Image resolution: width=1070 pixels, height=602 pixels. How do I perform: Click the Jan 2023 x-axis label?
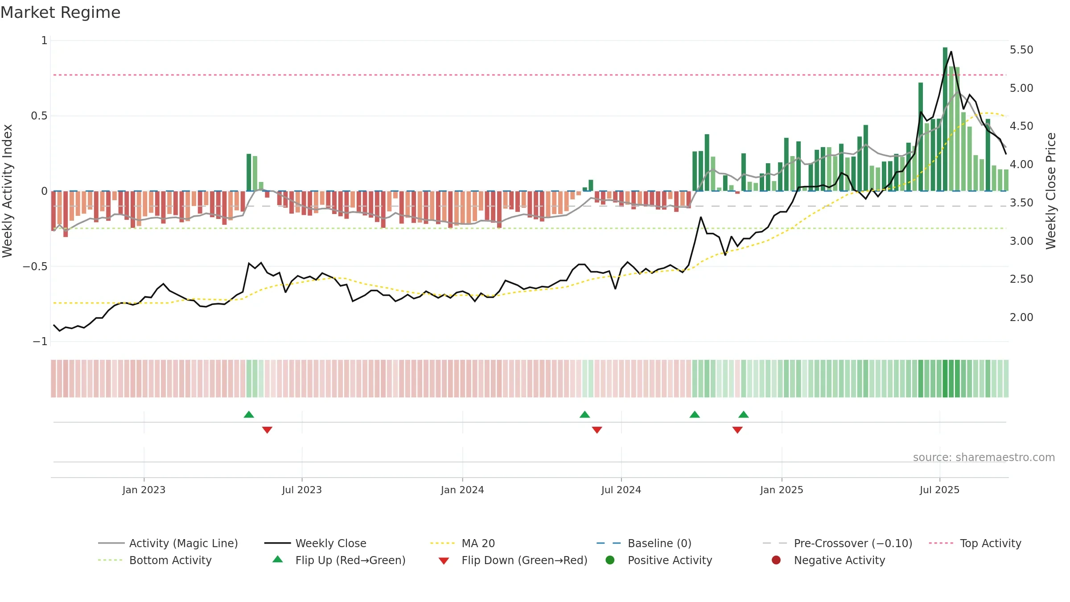click(144, 490)
